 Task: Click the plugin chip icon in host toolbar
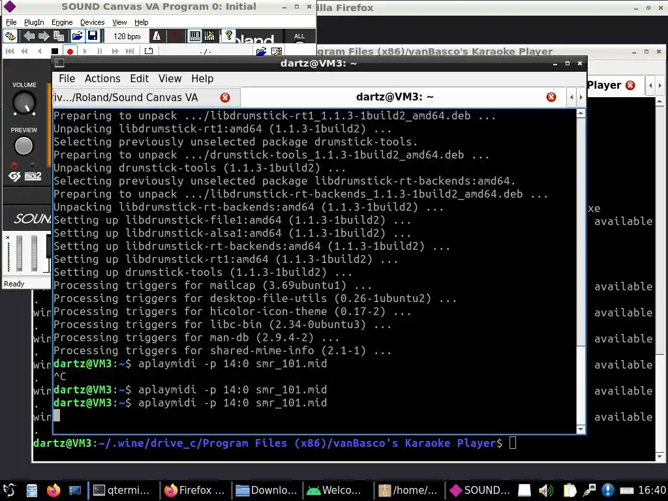[x=10, y=37]
